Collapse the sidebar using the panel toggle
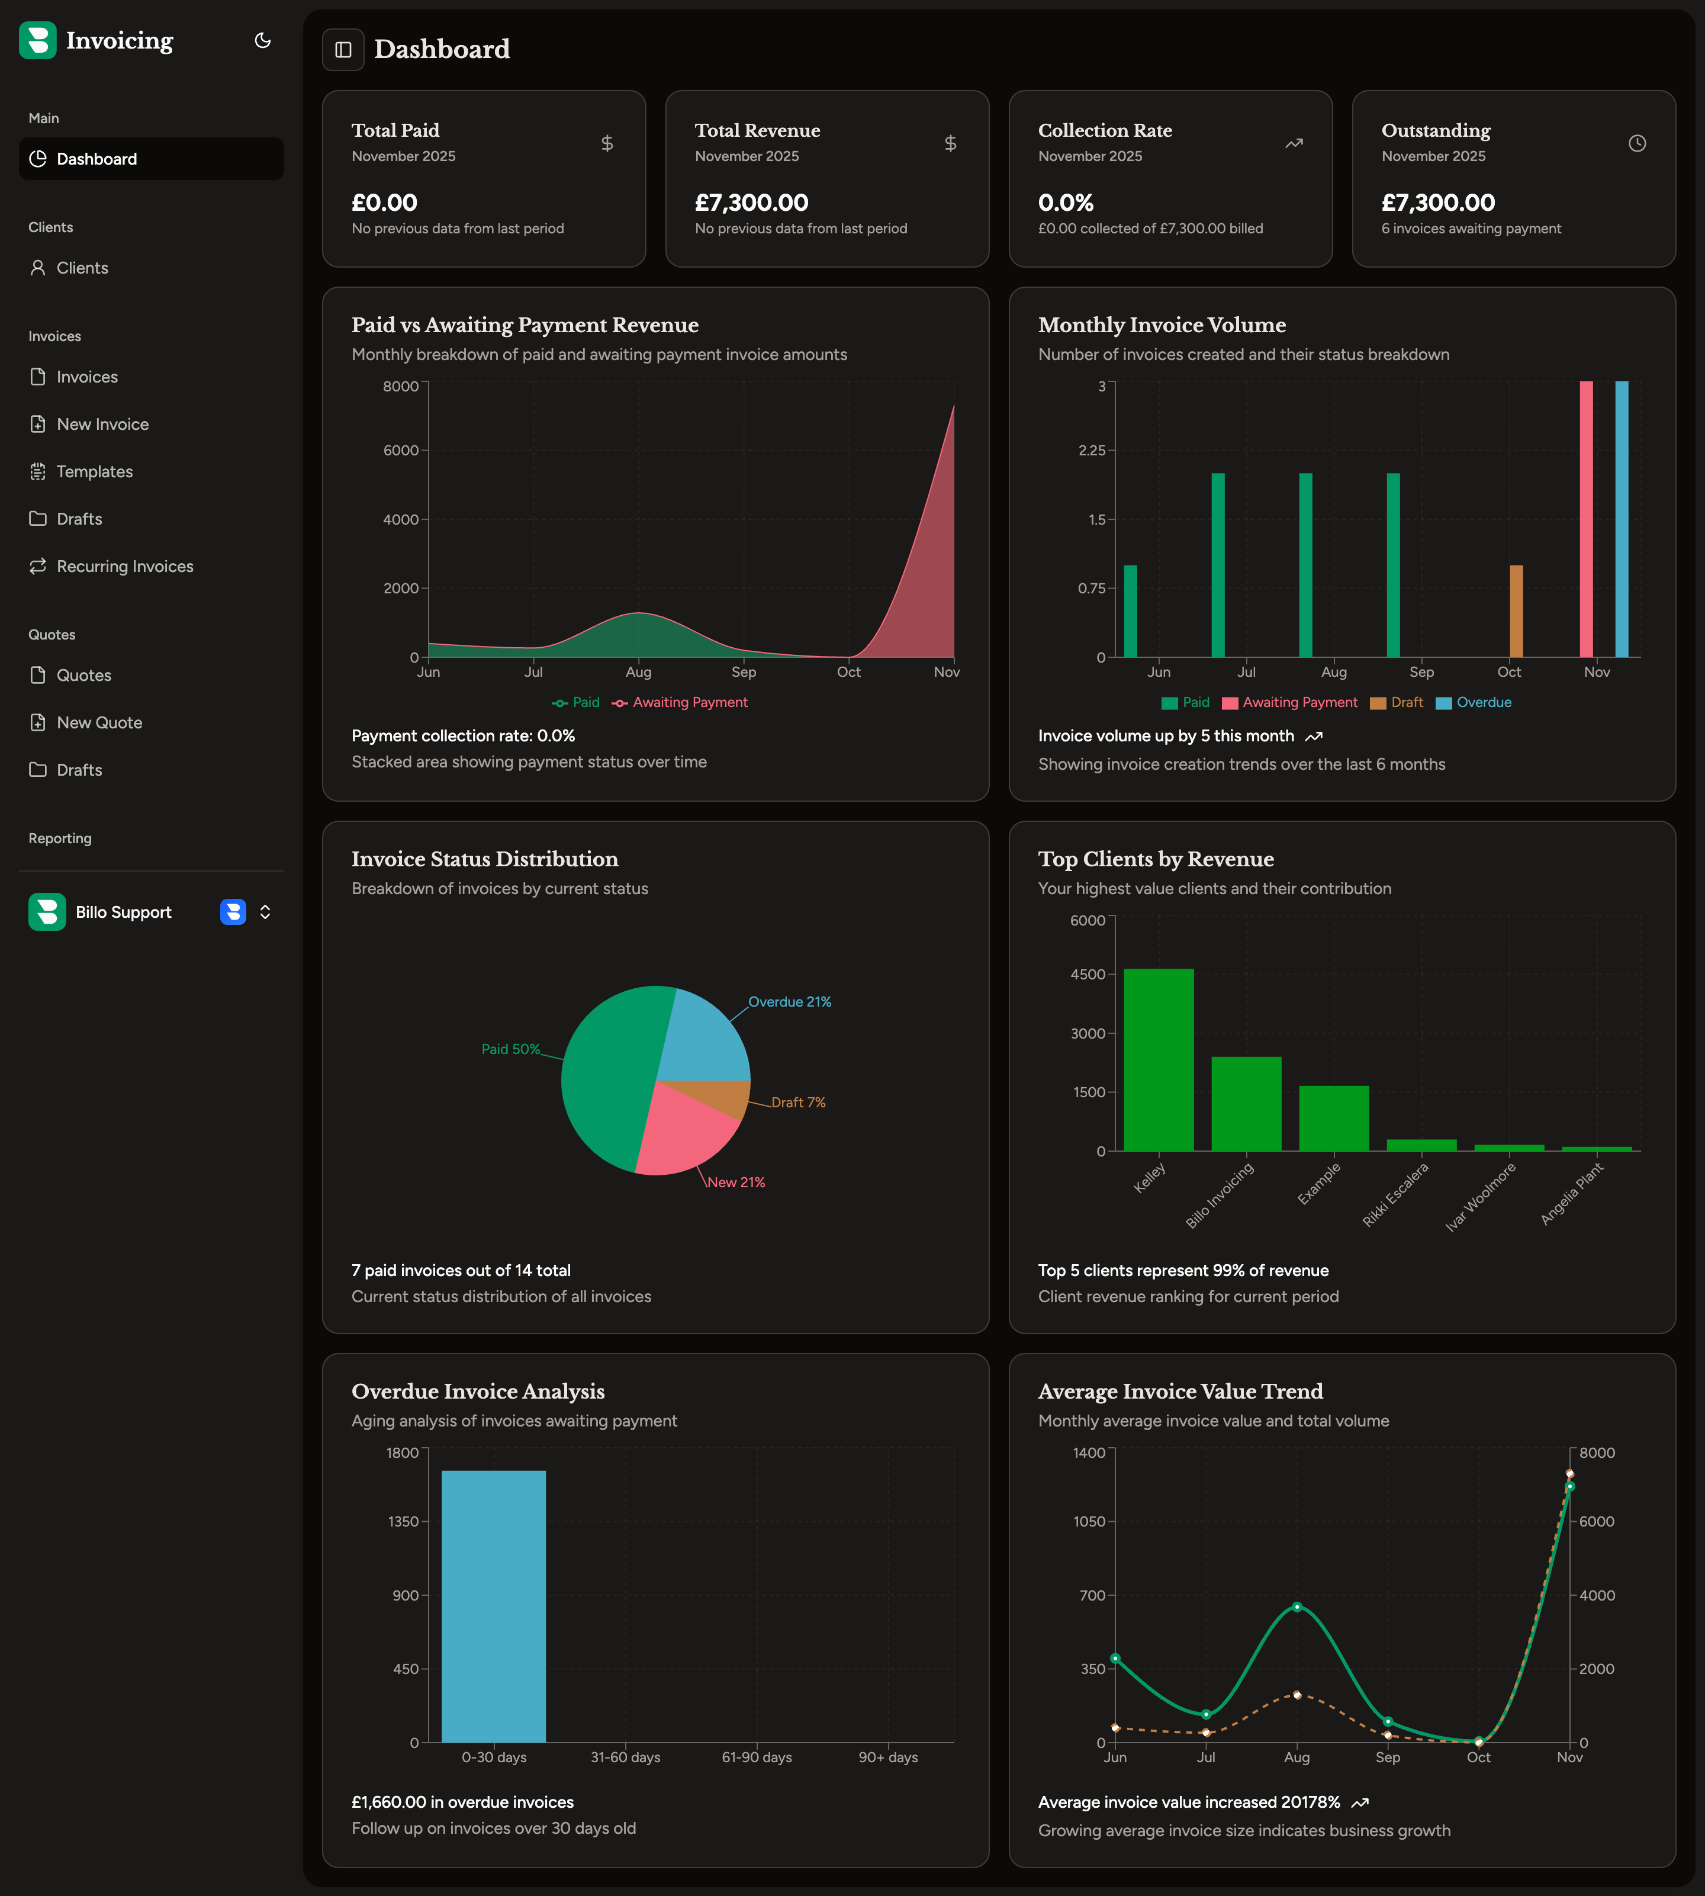Screen dimensions: 1705x1896 click(x=343, y=50)
